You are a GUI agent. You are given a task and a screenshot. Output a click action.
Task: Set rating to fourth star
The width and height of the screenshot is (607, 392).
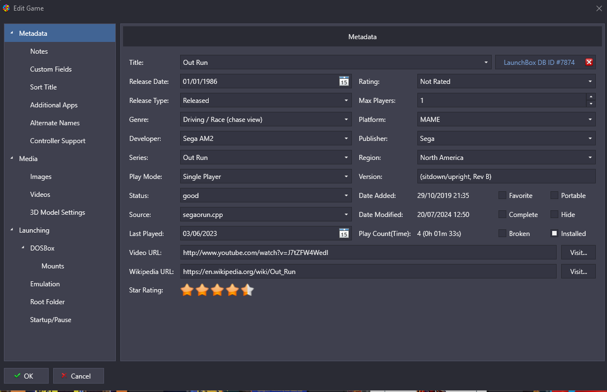point(232,290)
